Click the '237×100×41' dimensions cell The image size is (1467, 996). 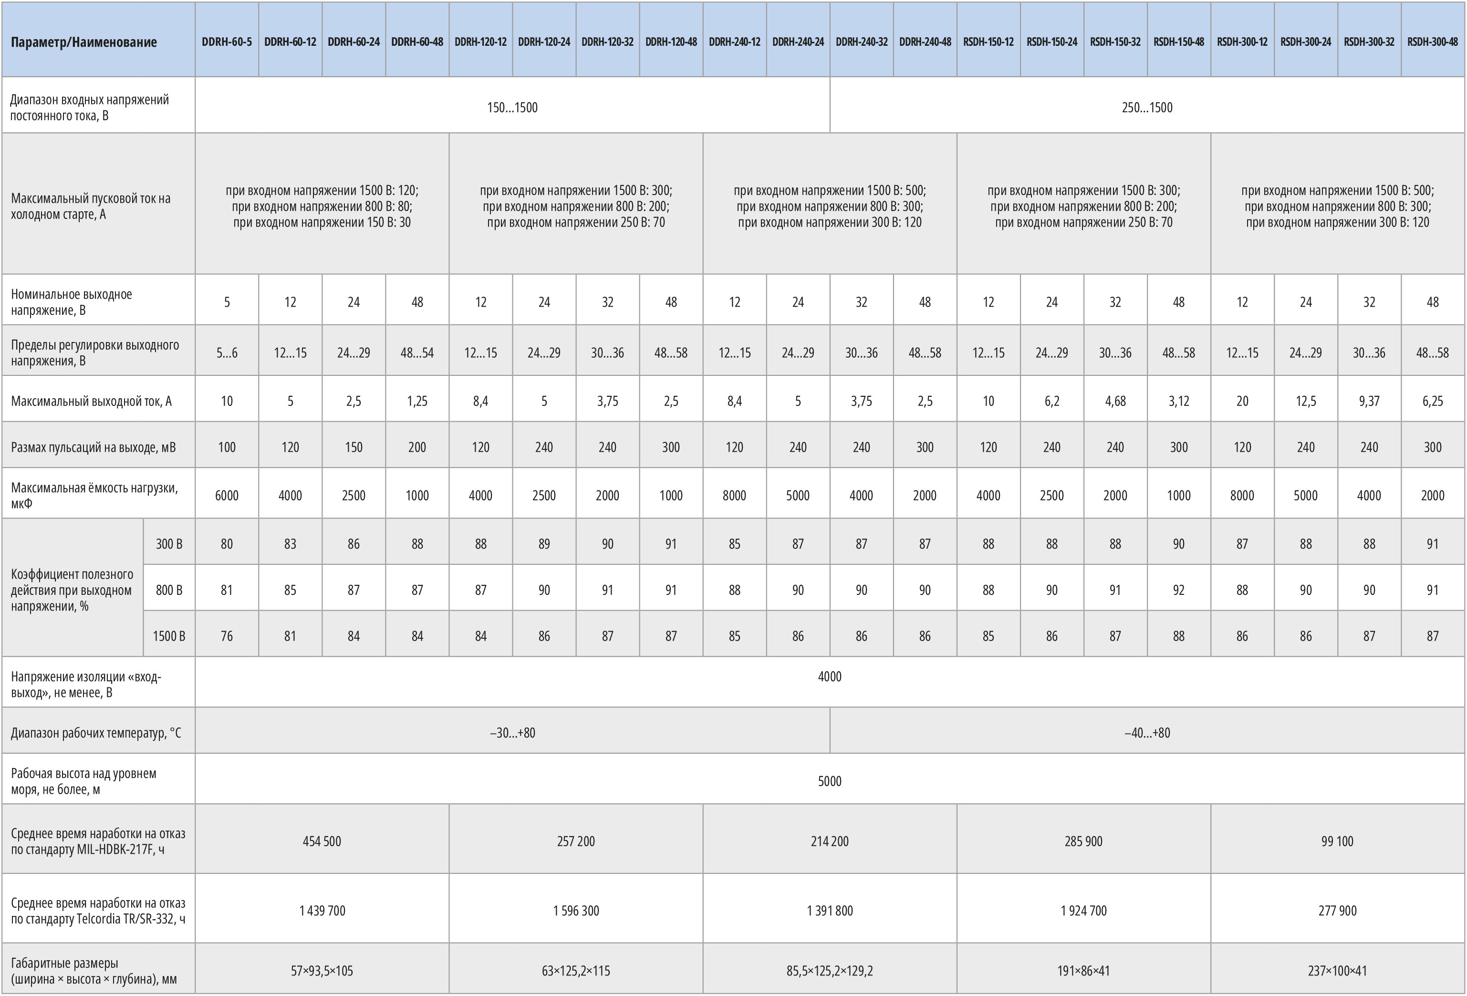tap(1338, 968)
